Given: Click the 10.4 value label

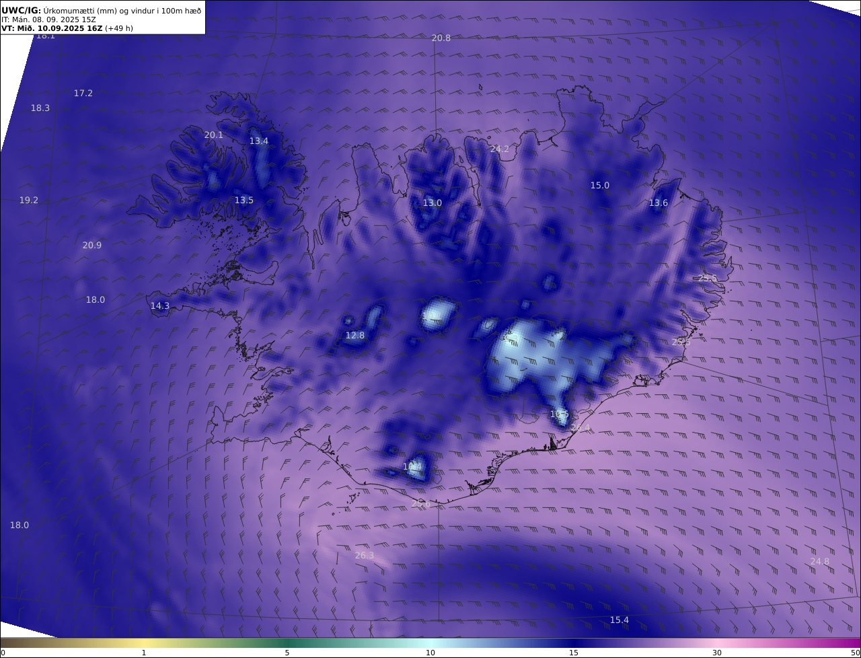Looking at the screenshot, I should click(412, 467).
